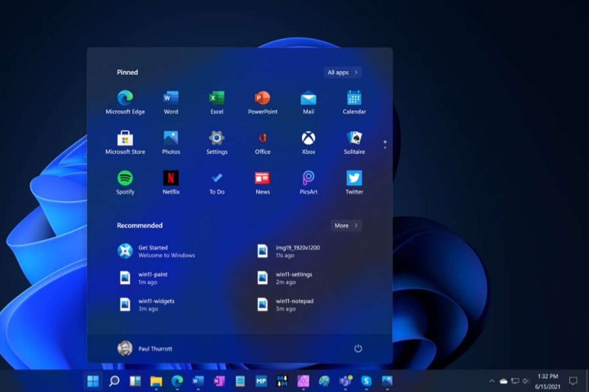The height and width of the screenshot is (392, 589).
Task: Expand the All apps list
Action: [343, 73]
